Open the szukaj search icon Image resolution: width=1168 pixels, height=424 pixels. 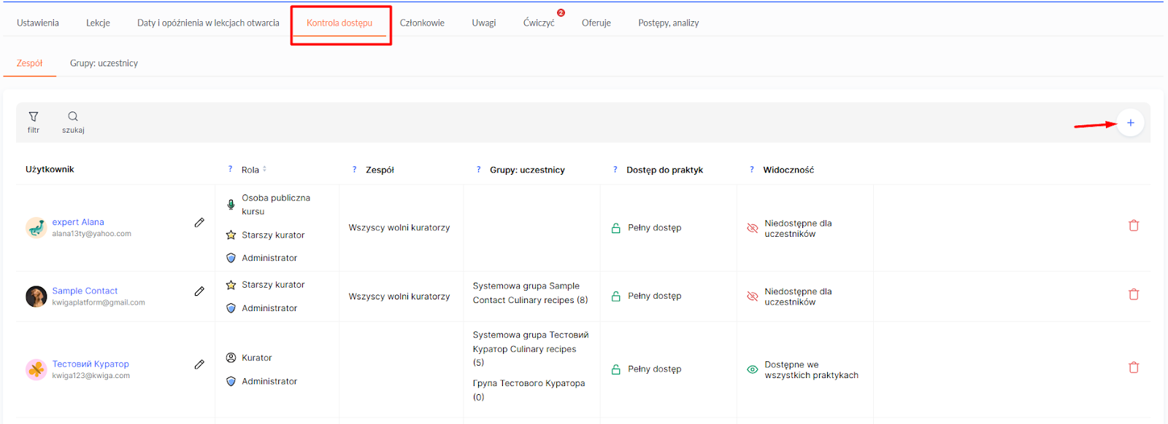click(73, 117)
